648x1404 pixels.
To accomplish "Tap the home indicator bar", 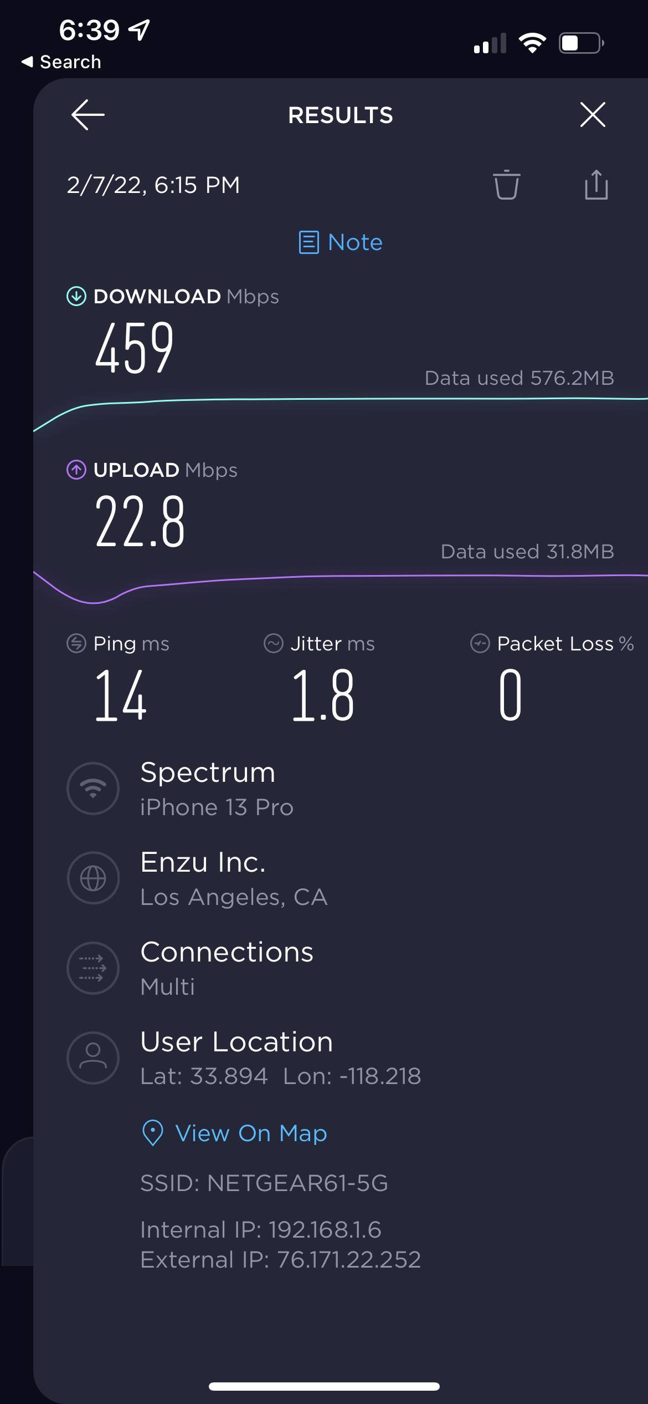I will coord(324,1387).
